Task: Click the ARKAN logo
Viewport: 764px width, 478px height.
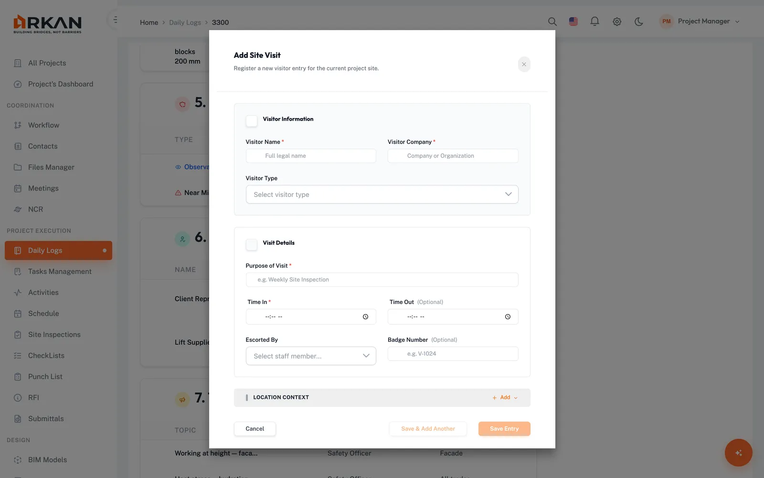Action: pos(47,24)
